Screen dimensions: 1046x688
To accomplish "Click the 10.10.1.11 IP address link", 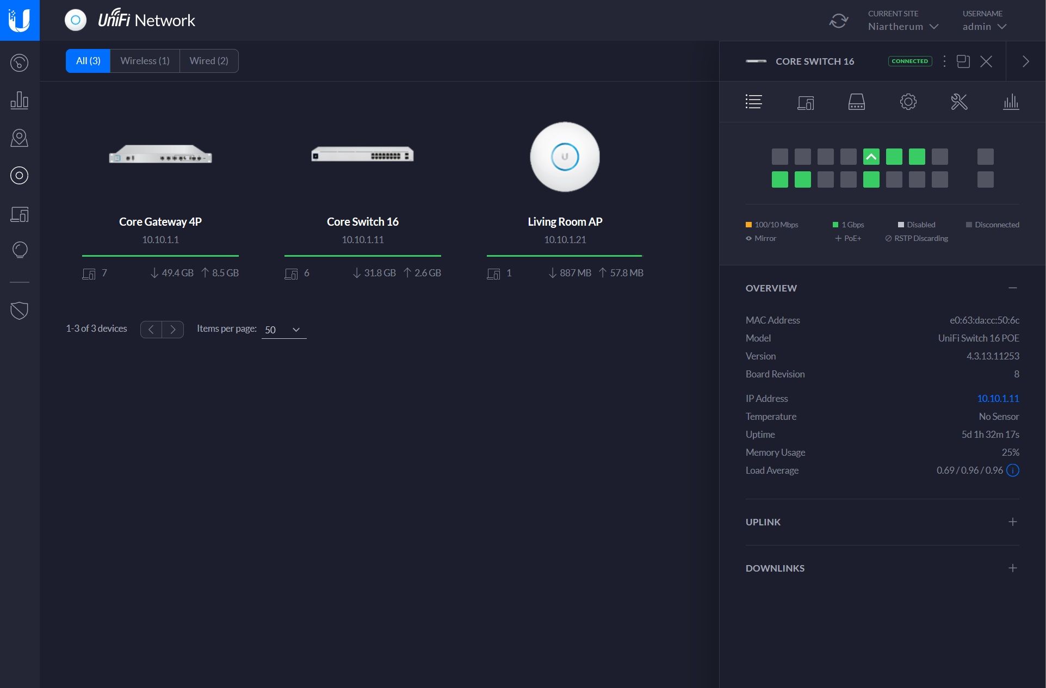I will coord(998,398).
